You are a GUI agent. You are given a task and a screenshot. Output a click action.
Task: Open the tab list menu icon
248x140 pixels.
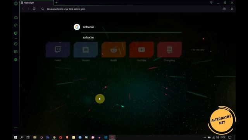(x=211, y=3)
